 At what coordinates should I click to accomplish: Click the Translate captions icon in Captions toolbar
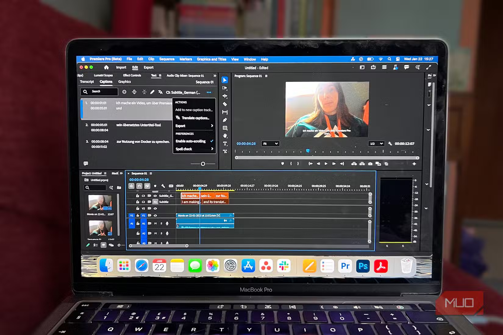[x=160, y=92]
